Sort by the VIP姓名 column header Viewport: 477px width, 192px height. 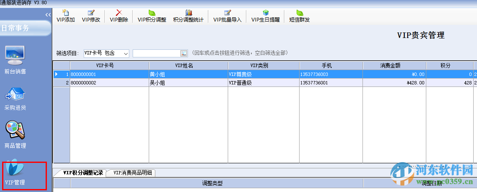[188, 66]
